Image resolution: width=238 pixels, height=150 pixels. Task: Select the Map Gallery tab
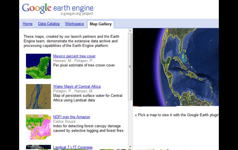(100, 24)
